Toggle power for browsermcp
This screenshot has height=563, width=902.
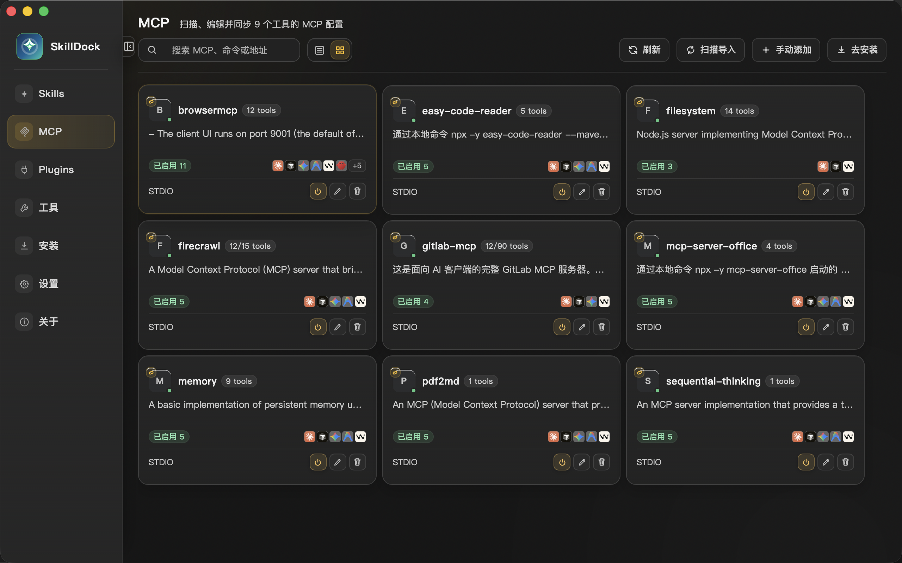317,191
